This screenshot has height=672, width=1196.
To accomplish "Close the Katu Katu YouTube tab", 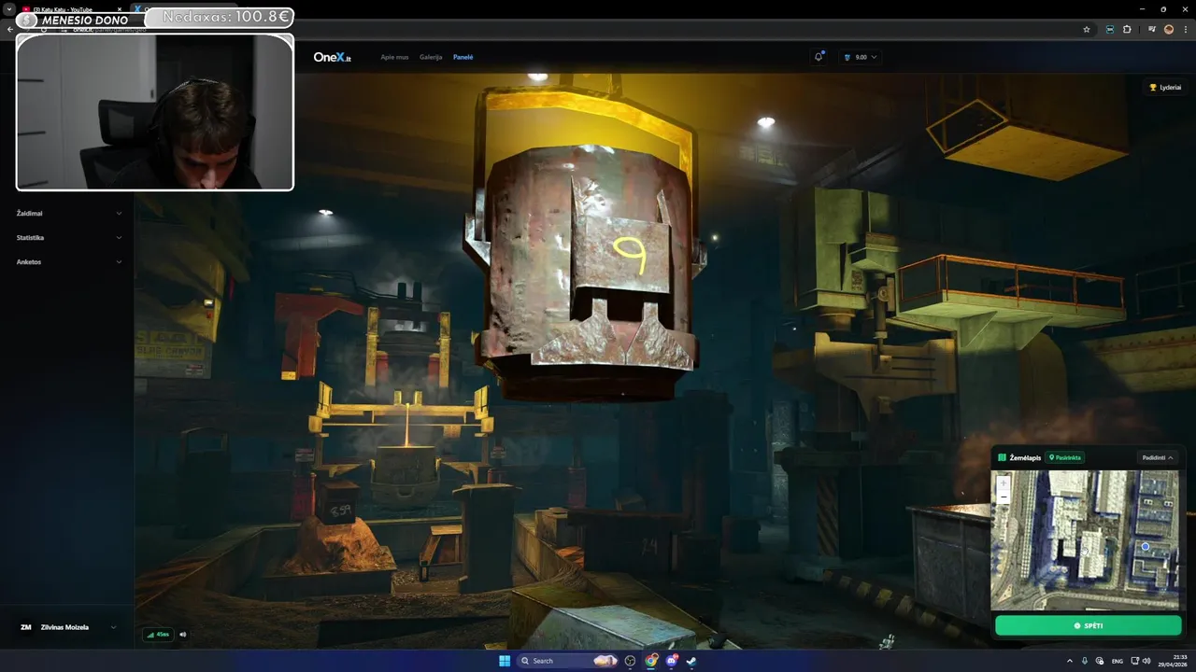I will click(x=119, y=9).
